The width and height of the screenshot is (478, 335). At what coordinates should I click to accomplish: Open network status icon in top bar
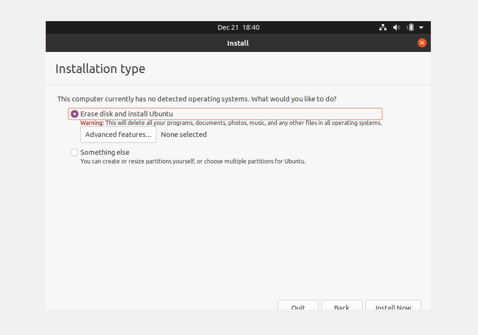383,27
